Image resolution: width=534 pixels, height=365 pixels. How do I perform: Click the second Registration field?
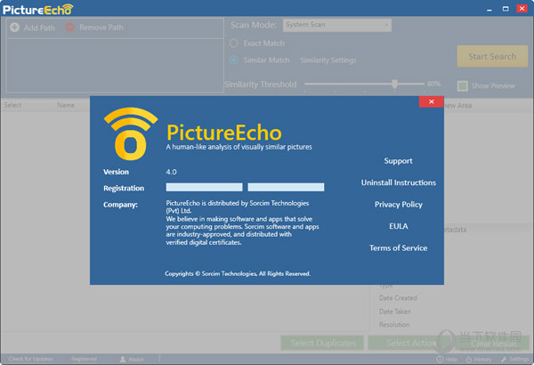coord(286,187)
